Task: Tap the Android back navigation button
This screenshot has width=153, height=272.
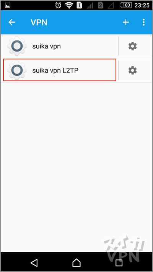Action: (x=34, y=262)
